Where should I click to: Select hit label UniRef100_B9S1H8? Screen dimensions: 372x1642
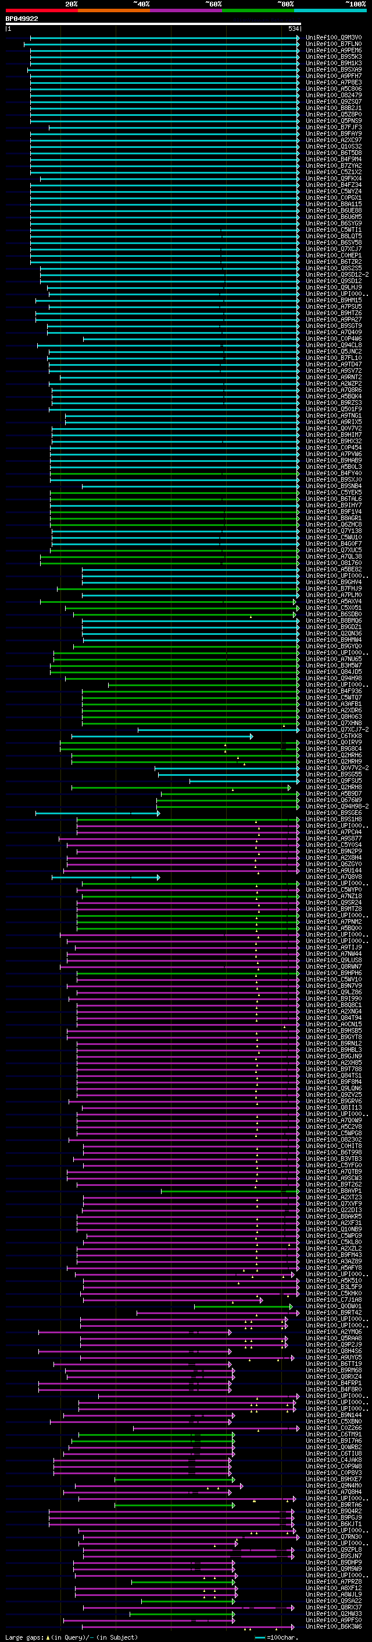tap(334, 820)
